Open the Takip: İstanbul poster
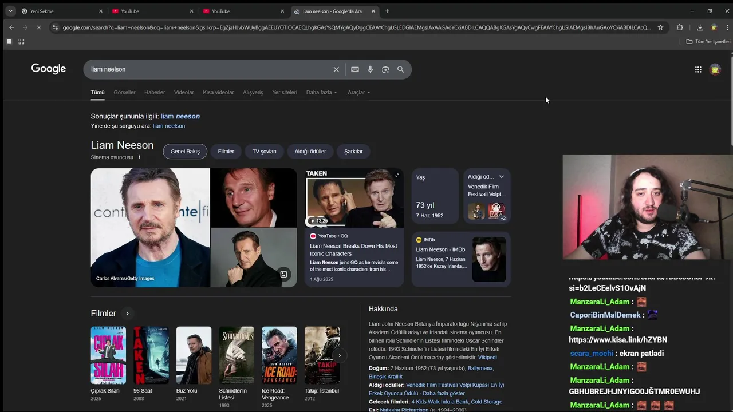 (322, 355)
